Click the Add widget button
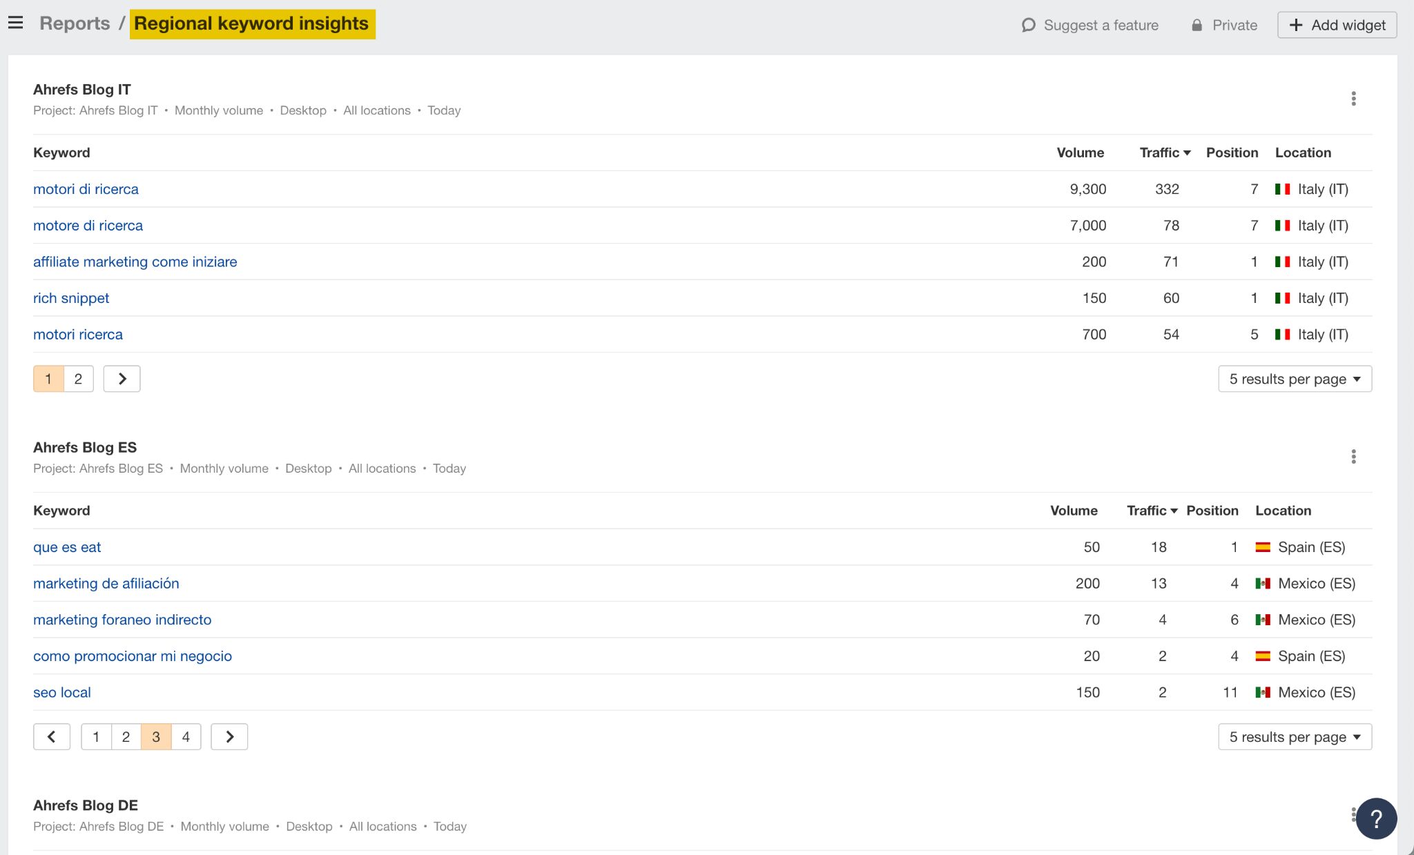This screenshot has width=1414, height=855. pyautogui.click(x=1337, y=26)
